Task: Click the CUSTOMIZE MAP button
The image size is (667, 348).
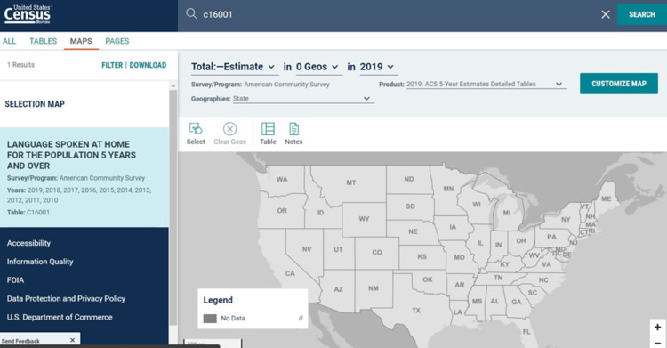Action: click(618, 84)
